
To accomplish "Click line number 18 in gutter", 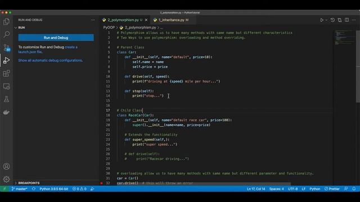I will (x=108, y=115).
